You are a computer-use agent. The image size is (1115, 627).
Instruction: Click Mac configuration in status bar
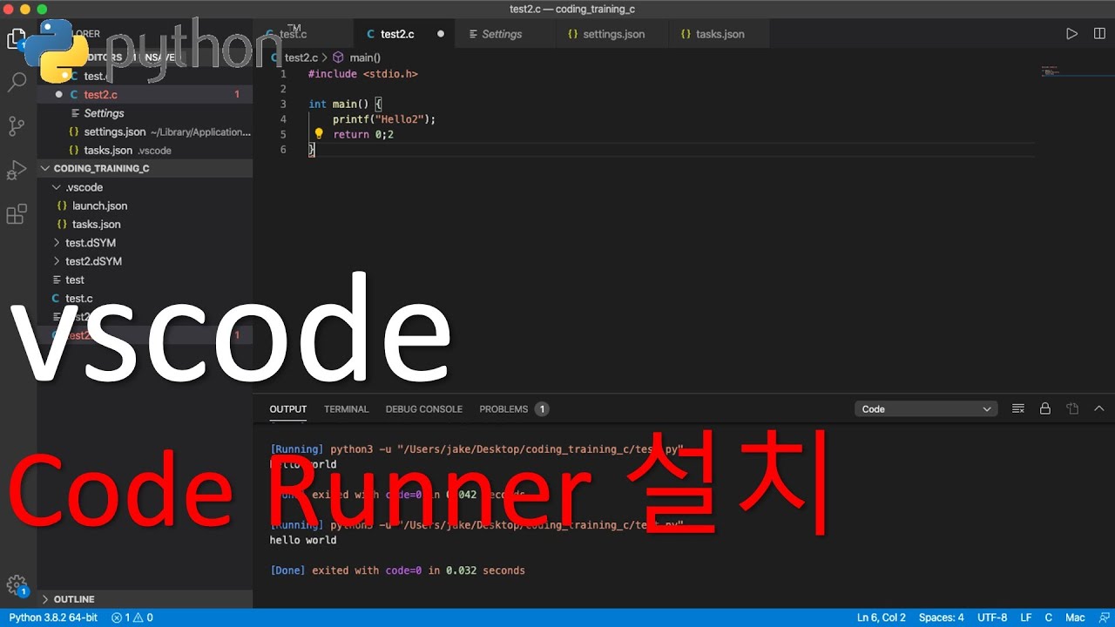1075,617
